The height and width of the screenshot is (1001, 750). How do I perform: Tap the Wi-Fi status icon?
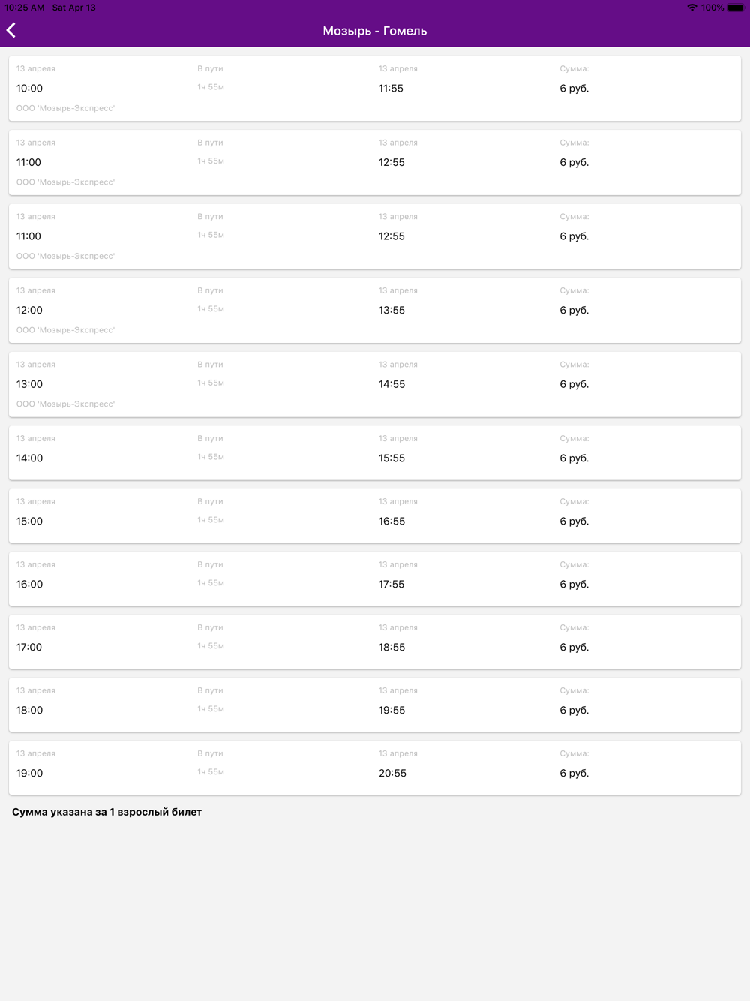pyautogui.click(x=691, y=8)
